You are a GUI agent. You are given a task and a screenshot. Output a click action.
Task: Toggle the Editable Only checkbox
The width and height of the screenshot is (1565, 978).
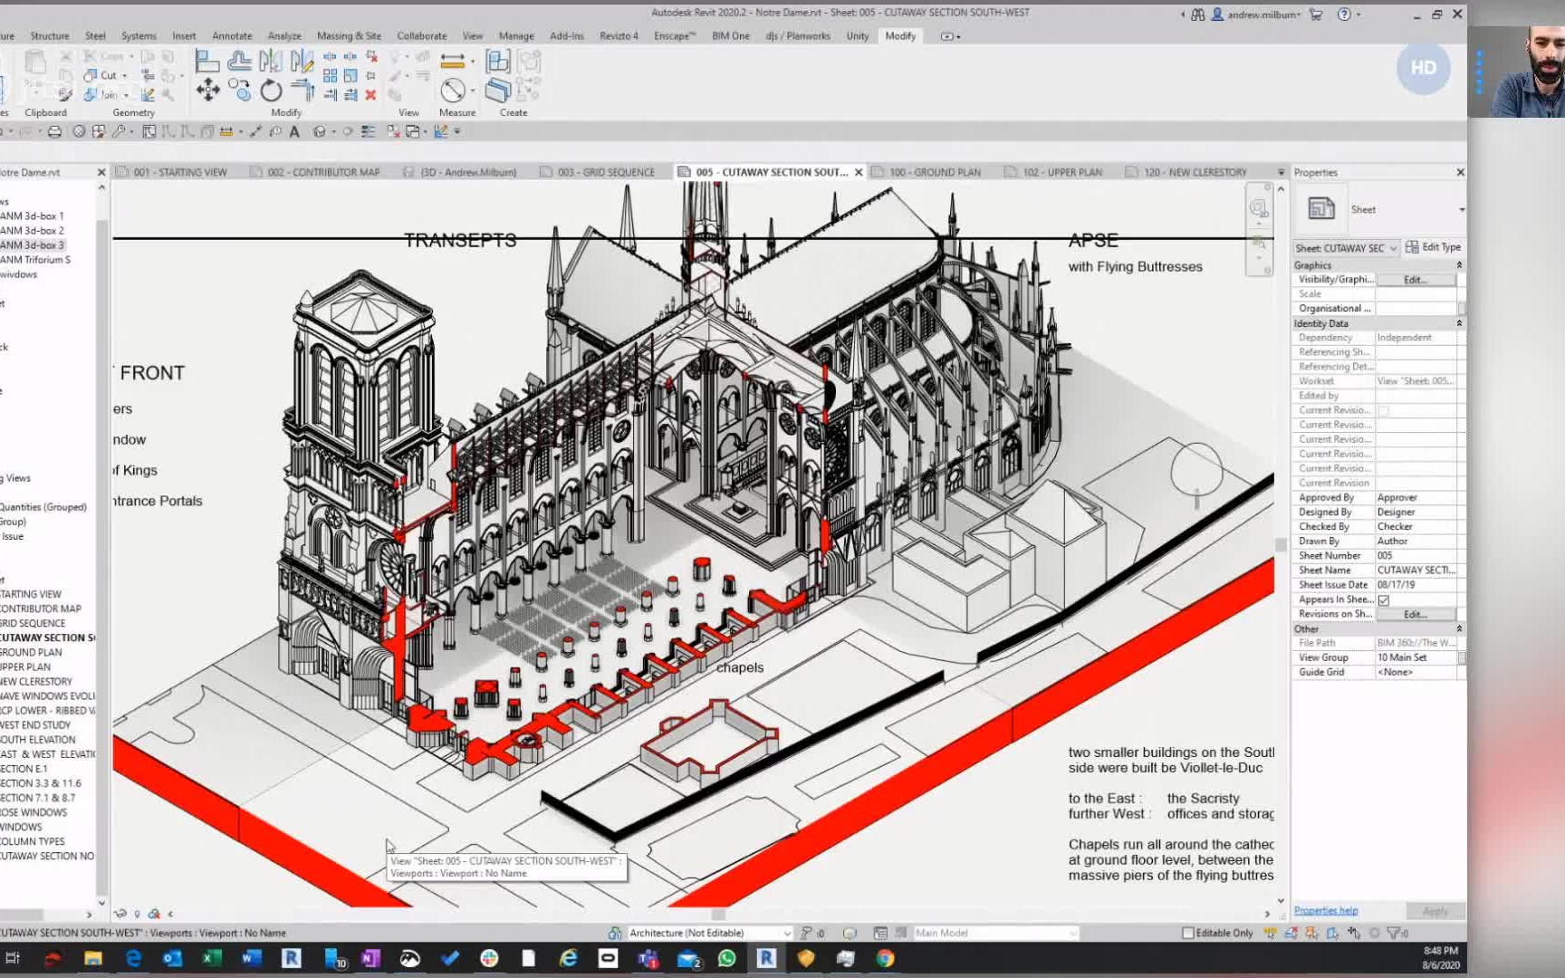1187,933
